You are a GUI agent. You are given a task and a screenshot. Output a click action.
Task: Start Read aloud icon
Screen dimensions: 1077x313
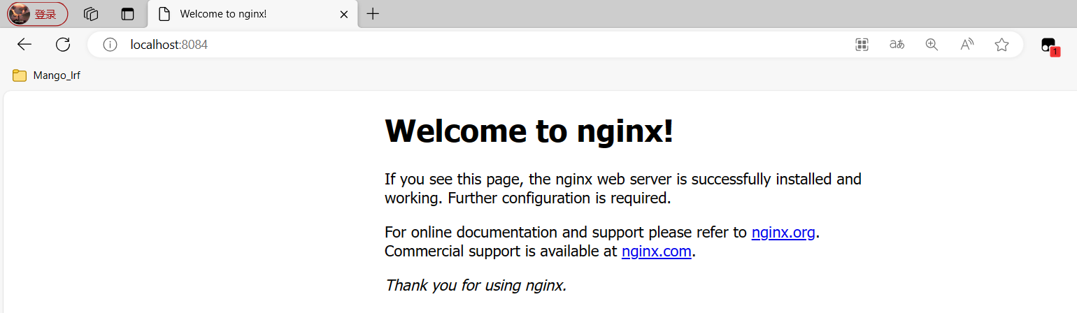(967, 45)
